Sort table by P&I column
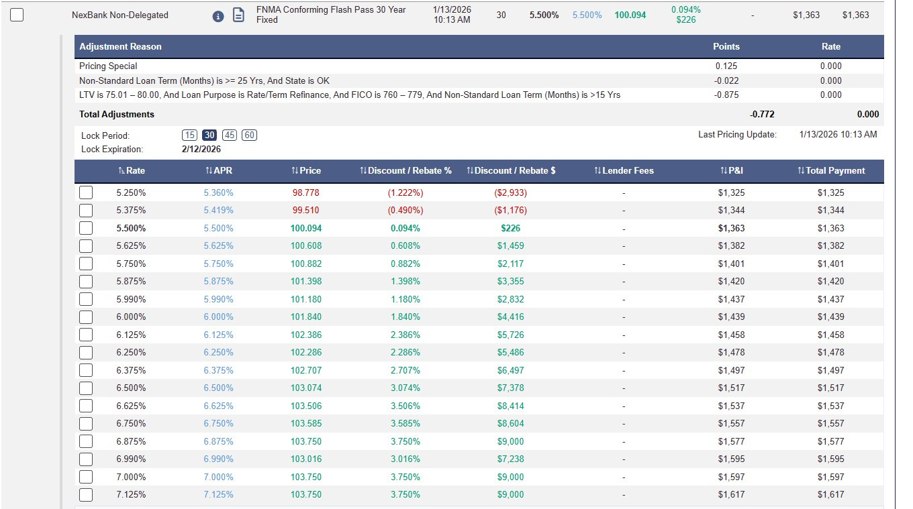The width and height of the screenshot is (913, 509). [731, 170]
